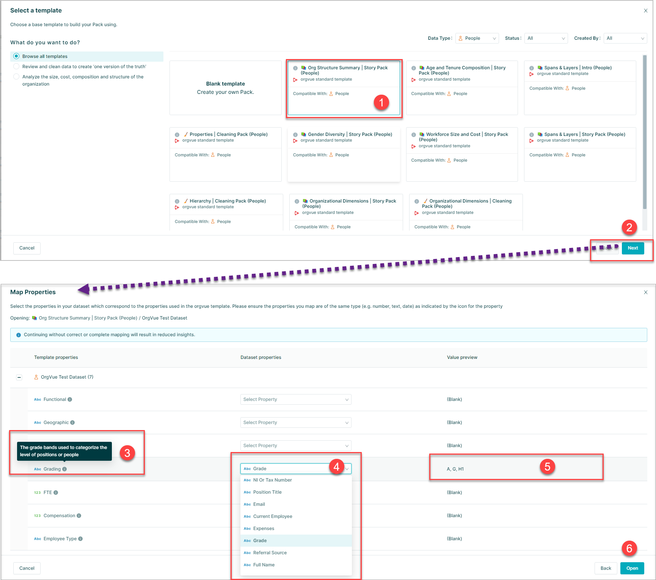Click the info icon on Org Structure Summary template
The height and width of the screenshot is (580, 656).
(296, 68)
